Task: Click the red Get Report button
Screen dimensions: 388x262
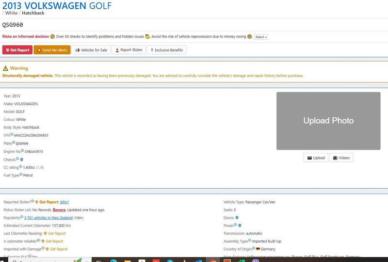Action: click(17, 50)
